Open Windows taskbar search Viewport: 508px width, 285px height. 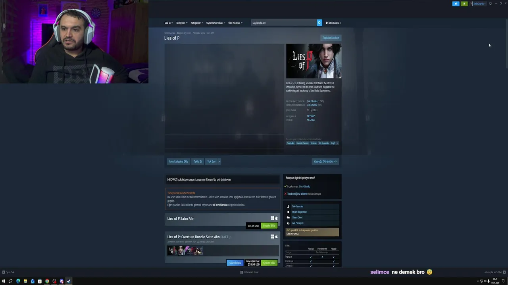(x=11, y=281)
